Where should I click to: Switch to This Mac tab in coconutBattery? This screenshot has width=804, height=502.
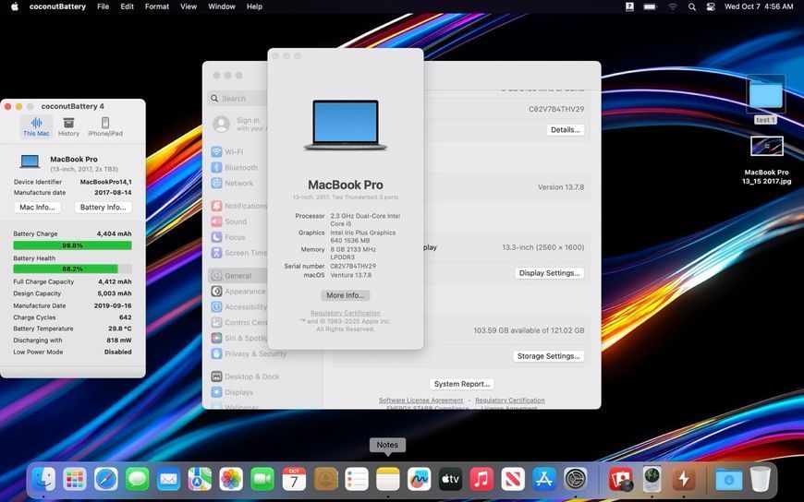coord(36,126)
